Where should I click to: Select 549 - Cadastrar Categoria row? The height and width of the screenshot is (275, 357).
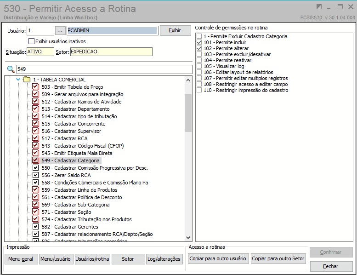71,160
